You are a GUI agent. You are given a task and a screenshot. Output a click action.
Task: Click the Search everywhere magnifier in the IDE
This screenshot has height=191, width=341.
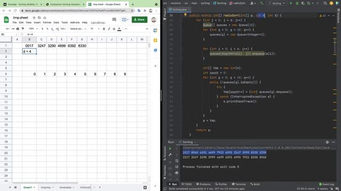(x=325, y=3)
